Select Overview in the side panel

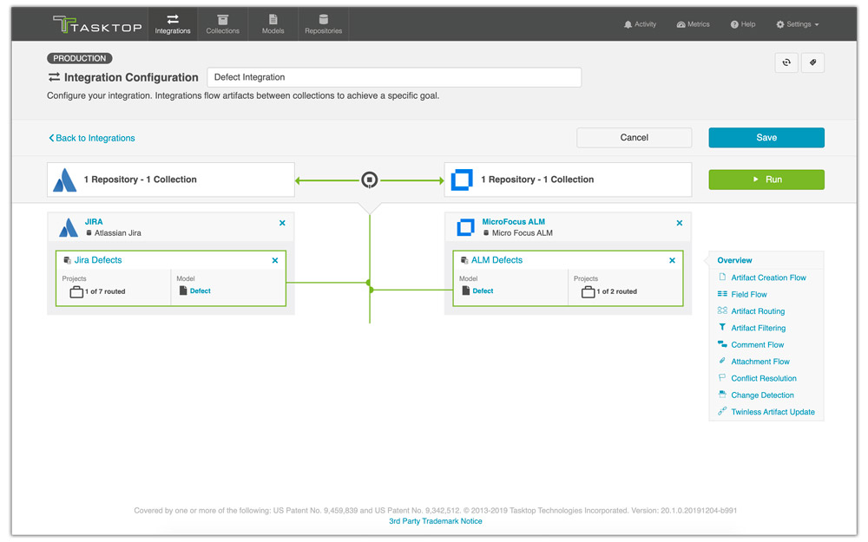[734, 260]
